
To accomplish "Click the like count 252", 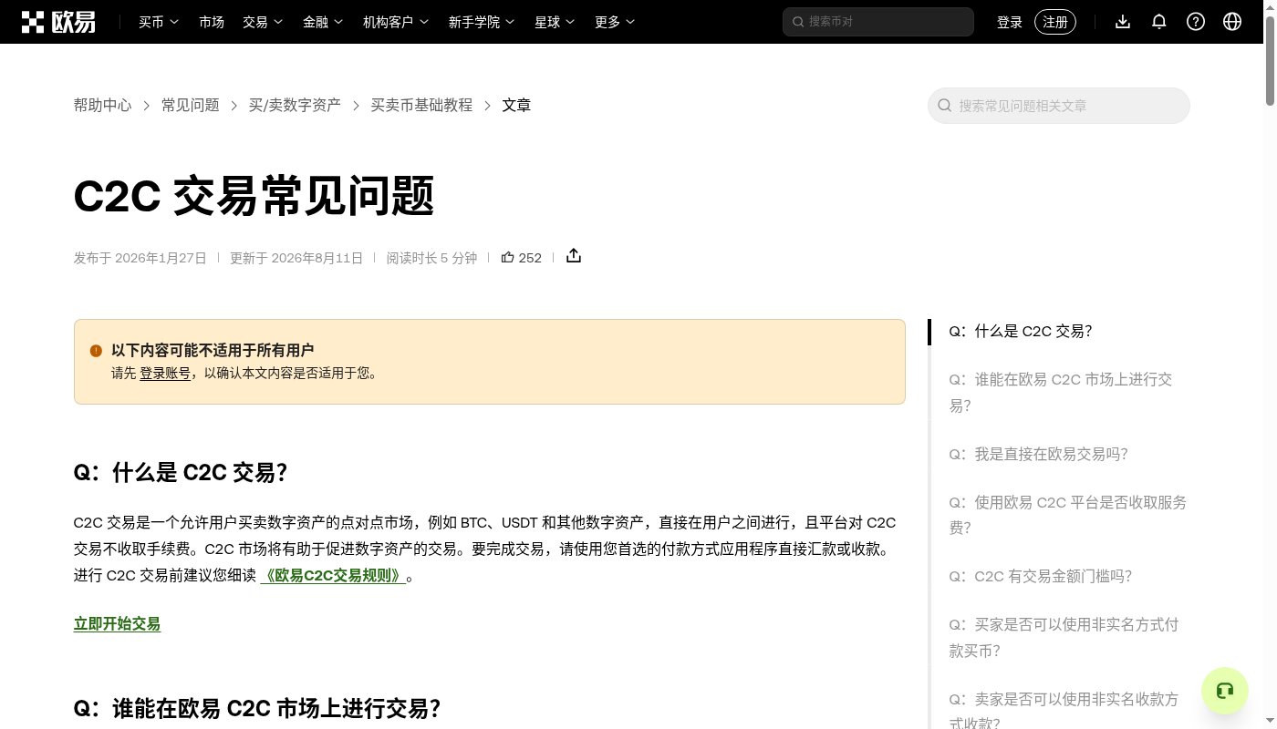I will click(530, 258).
